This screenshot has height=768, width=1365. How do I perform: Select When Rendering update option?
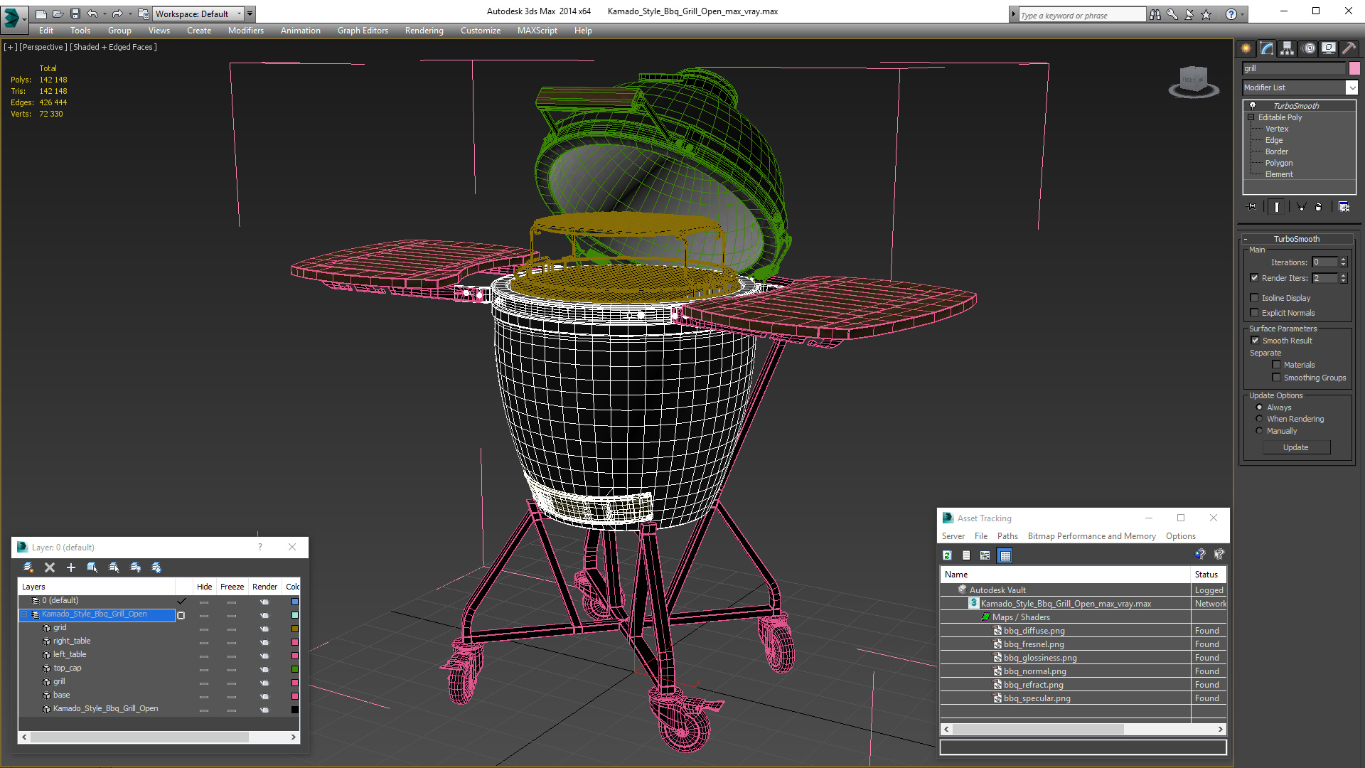tap(1260, 419)
